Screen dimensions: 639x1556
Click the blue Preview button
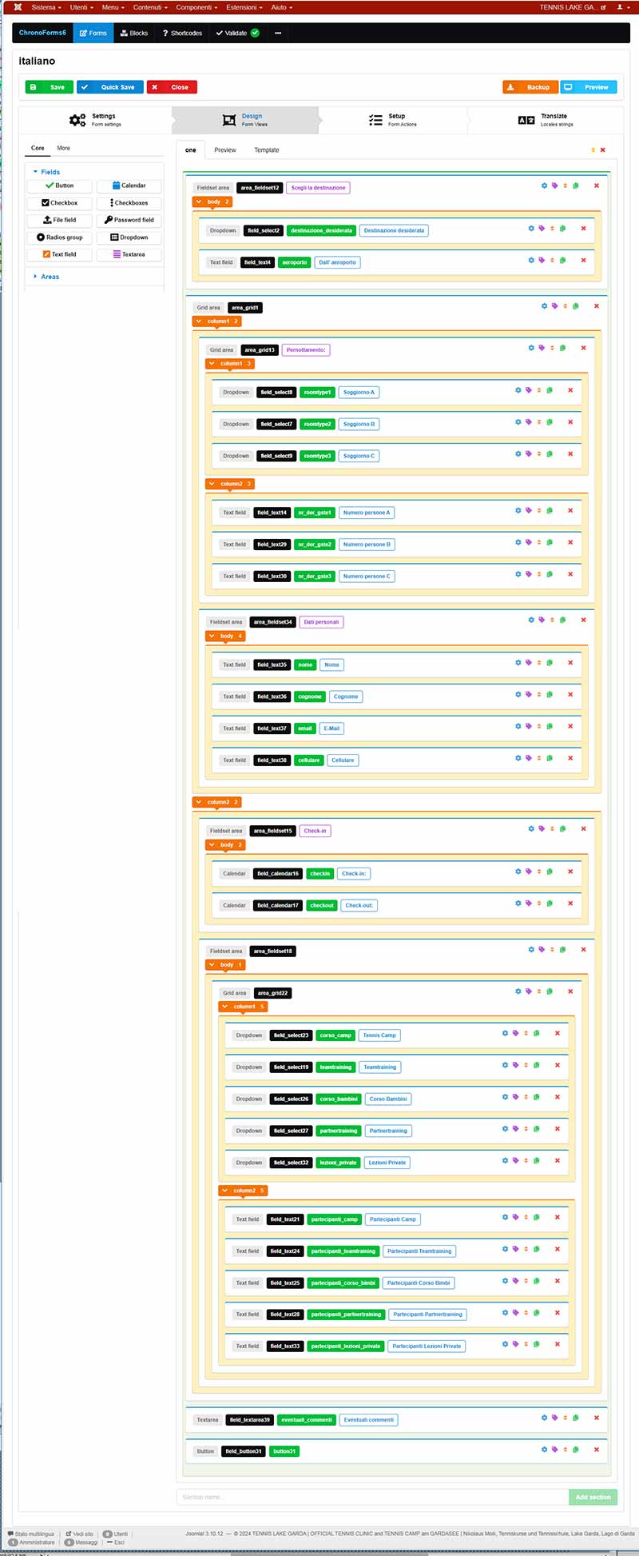tap(589, 87)
